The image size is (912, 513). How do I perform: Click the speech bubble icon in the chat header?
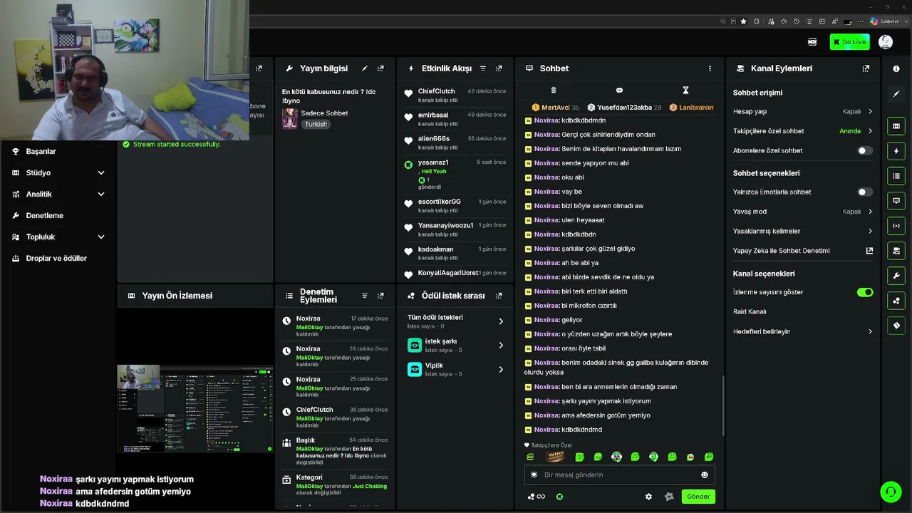pyautogui.click(x=619, y=90)
